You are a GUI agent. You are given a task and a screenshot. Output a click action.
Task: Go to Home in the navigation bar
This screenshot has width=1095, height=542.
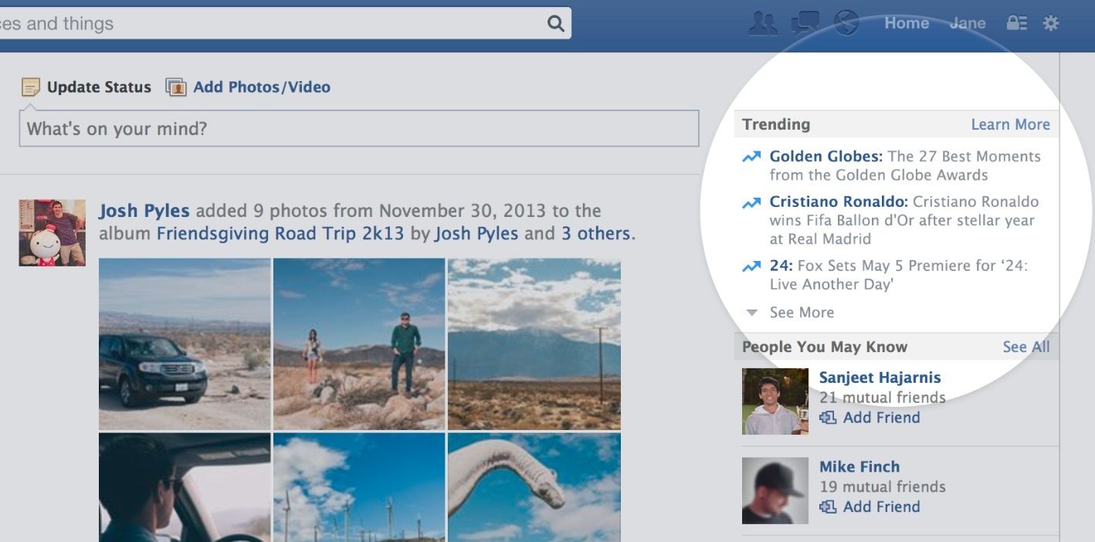[907, 23]
